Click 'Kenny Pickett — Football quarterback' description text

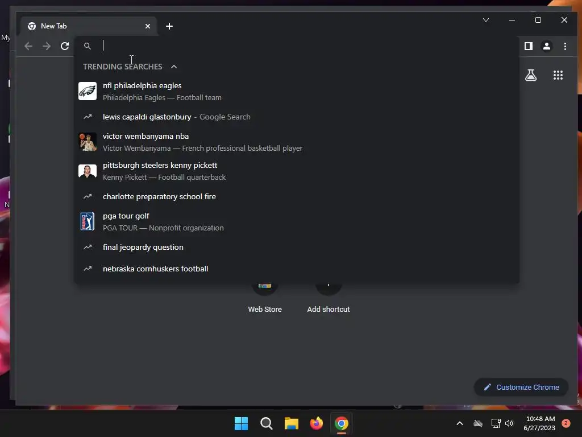[164, 178]
